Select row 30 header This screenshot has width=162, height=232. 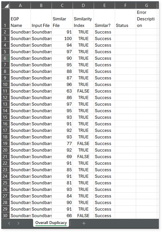(x=5, y=216)
